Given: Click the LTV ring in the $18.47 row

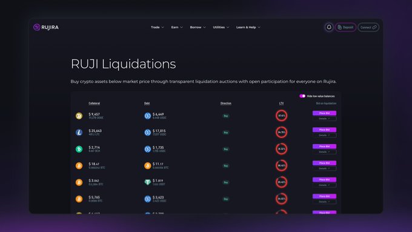Looking at the screenshot, I should coord(281,165).
